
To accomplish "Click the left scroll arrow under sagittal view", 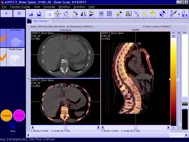I will [103, 127].
